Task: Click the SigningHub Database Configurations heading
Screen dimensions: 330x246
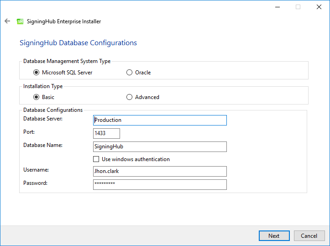Action: click(x=79, y=43)
